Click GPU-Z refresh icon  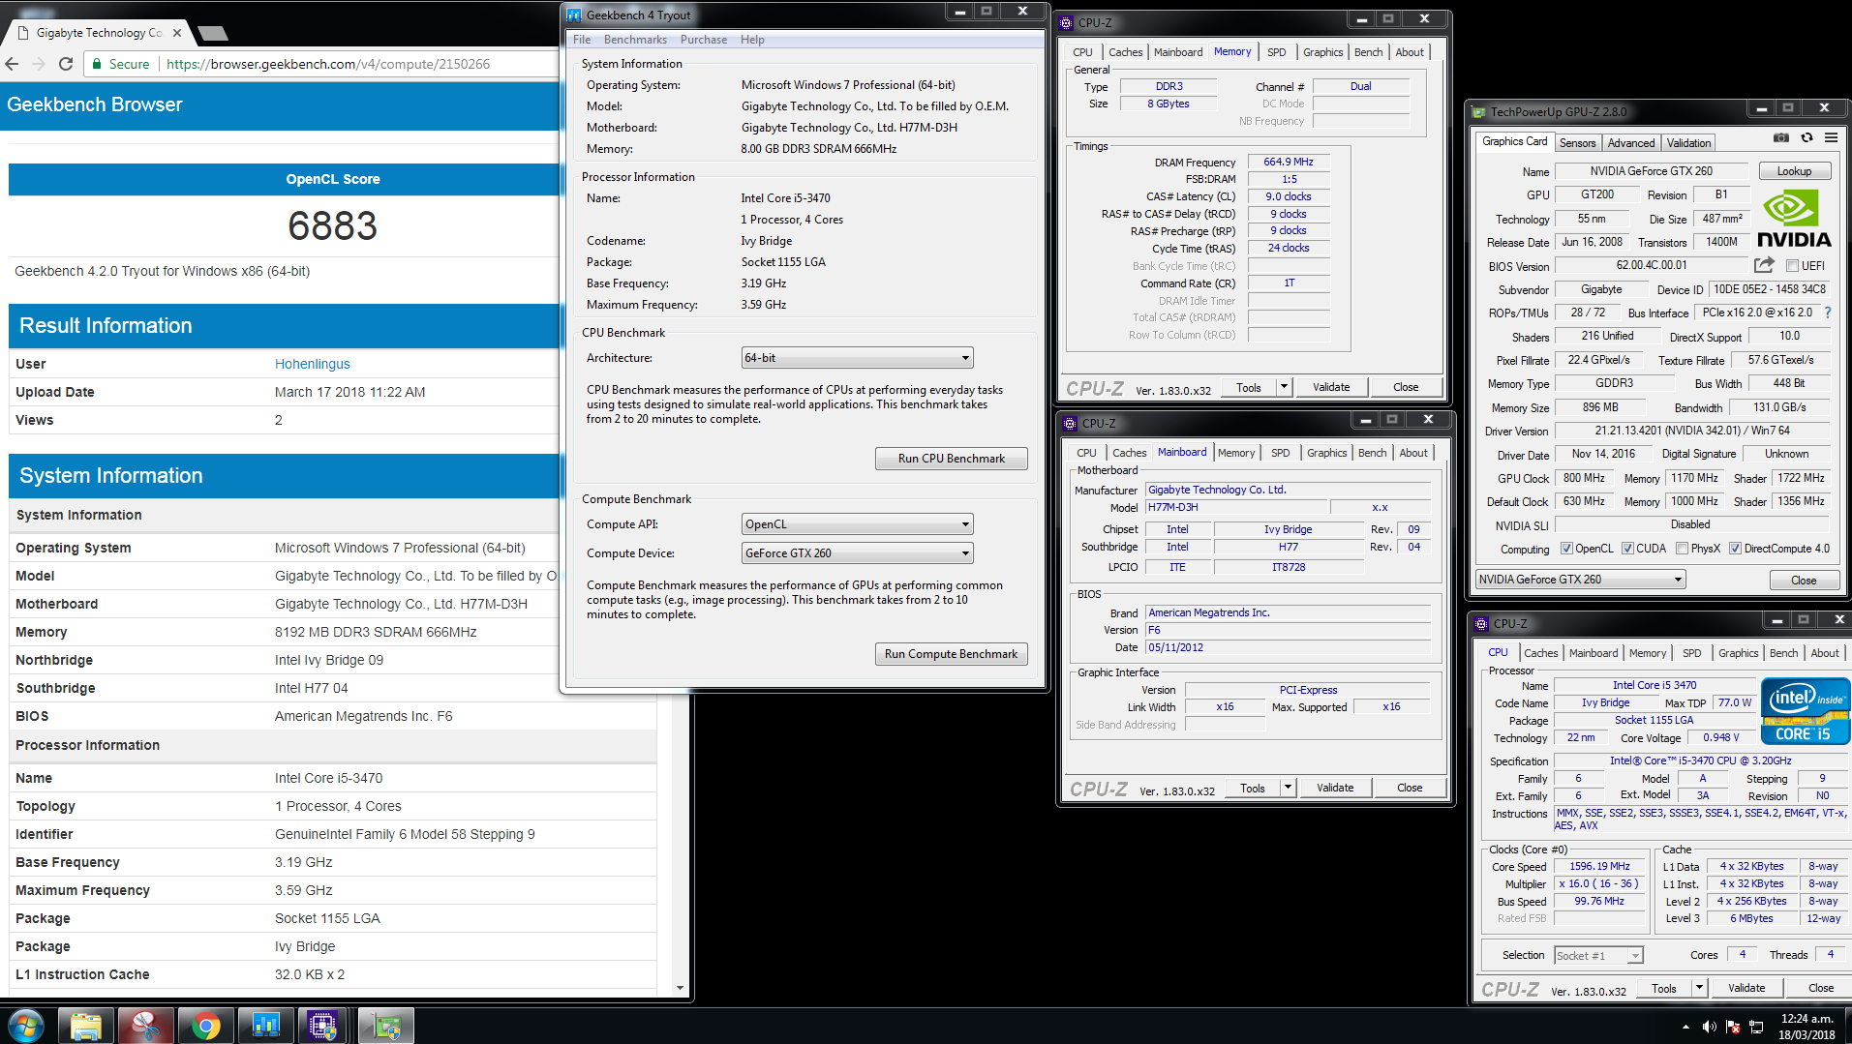point(1806,138)
